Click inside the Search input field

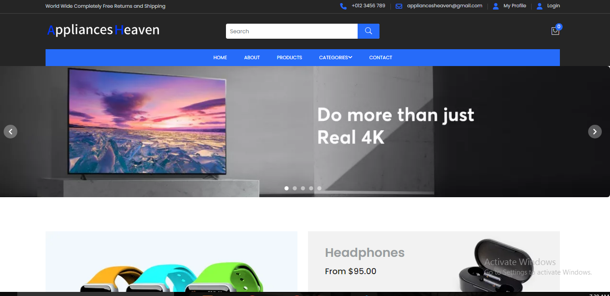point(292,31)
